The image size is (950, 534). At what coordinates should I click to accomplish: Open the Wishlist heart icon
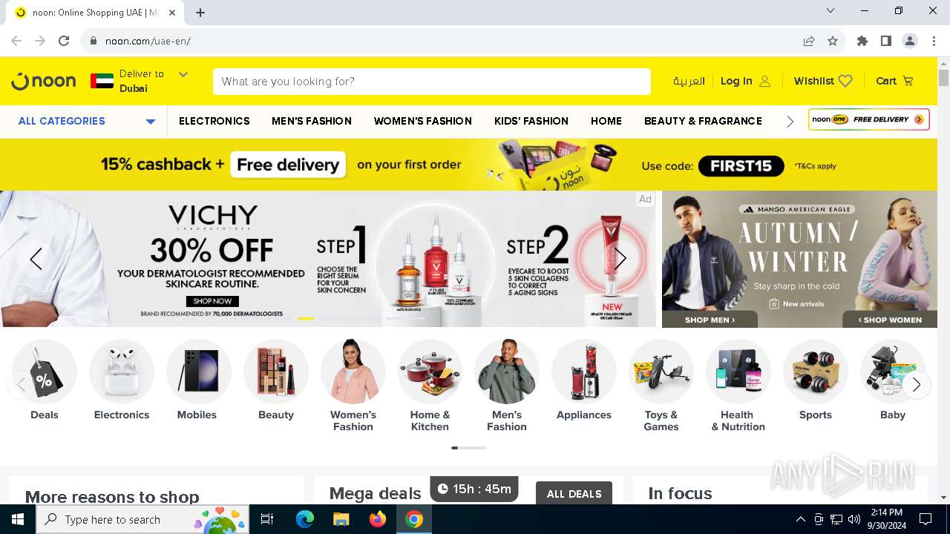(x=845, y=81)
